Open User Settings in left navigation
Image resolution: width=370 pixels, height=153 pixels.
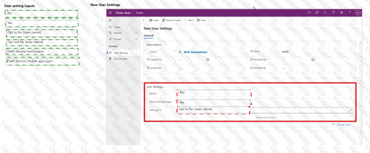click(x=121, y=53)
